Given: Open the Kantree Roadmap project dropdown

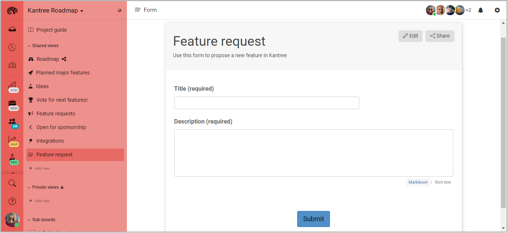Looking at the screenshot, I should coord(55,10).
